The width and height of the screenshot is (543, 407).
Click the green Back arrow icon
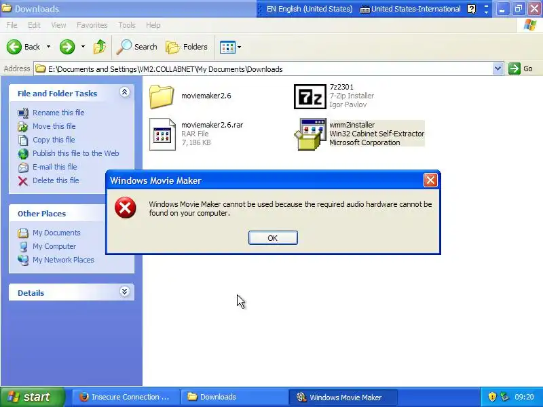point(14,47)
